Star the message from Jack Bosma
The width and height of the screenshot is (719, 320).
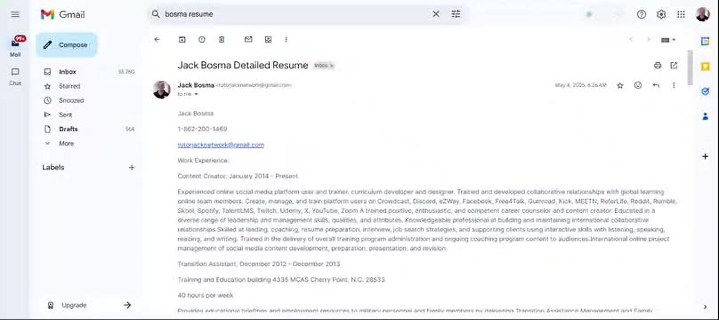pos(620,85)
